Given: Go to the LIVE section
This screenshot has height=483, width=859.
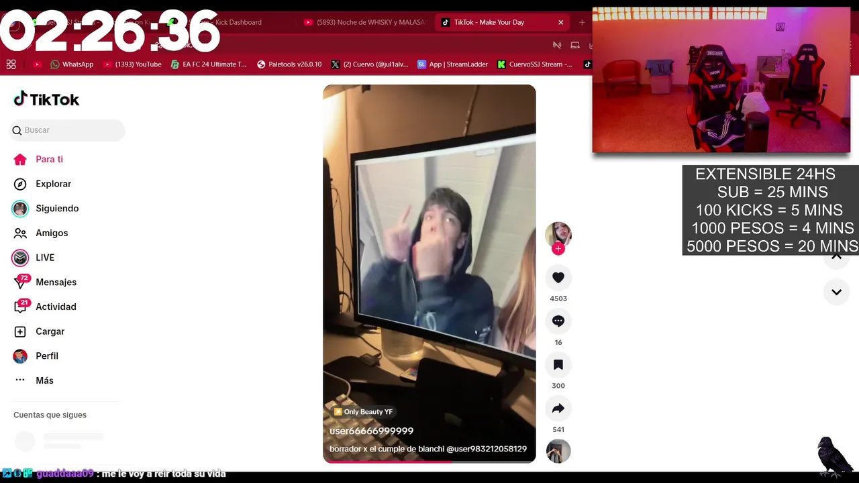Looking at the screenshot, I should tap(34, 258).
